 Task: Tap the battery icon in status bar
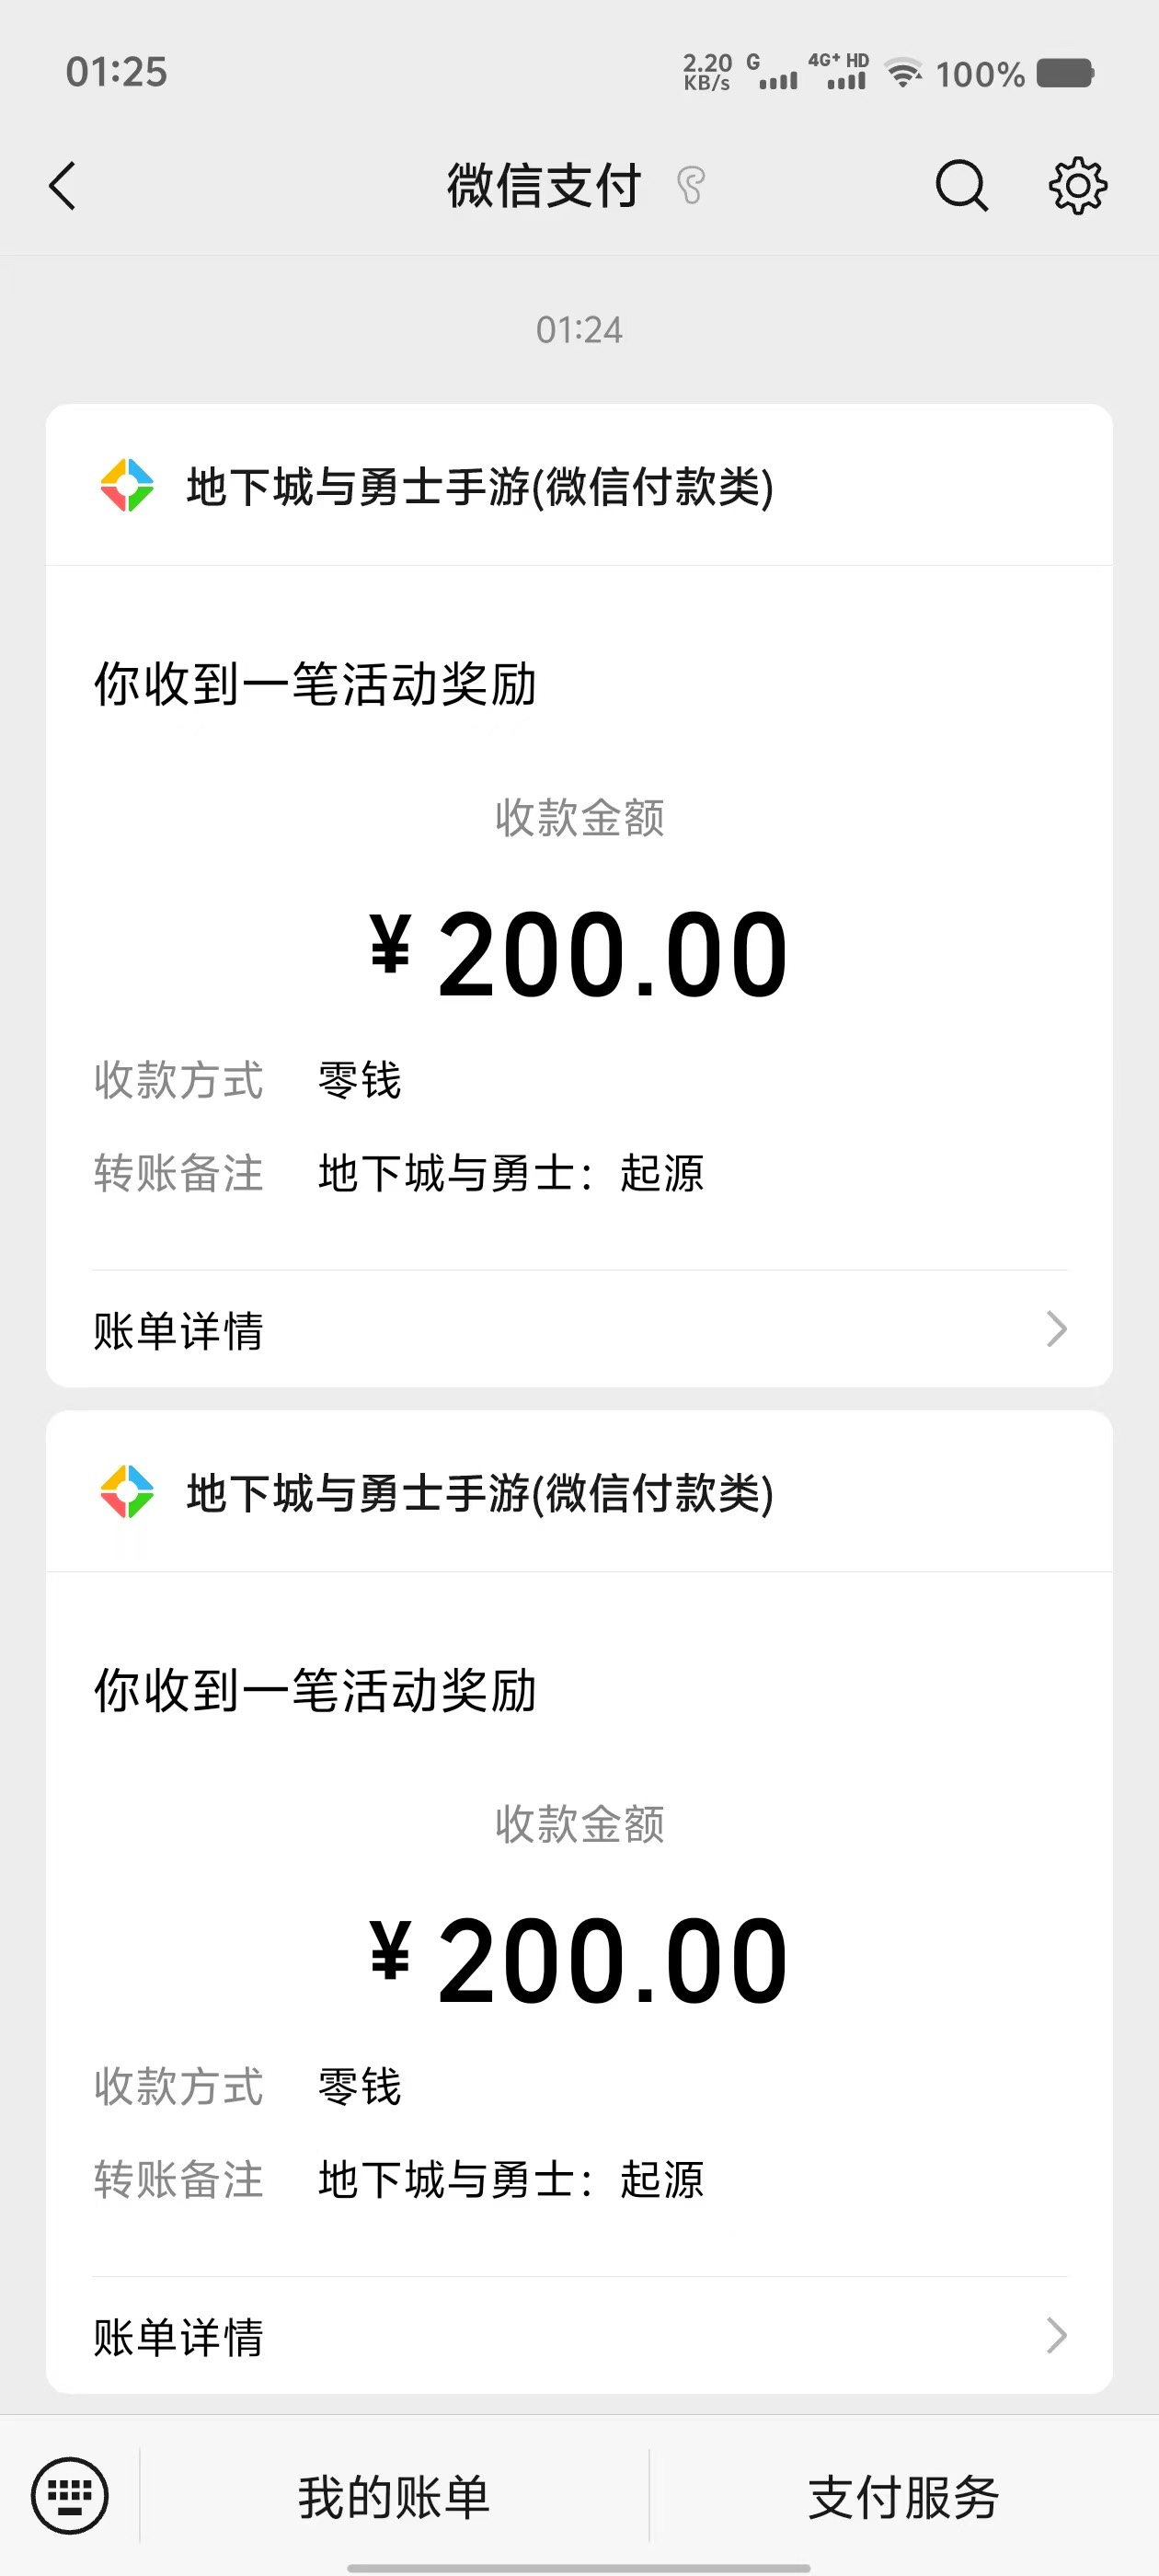coord(1065,73)
